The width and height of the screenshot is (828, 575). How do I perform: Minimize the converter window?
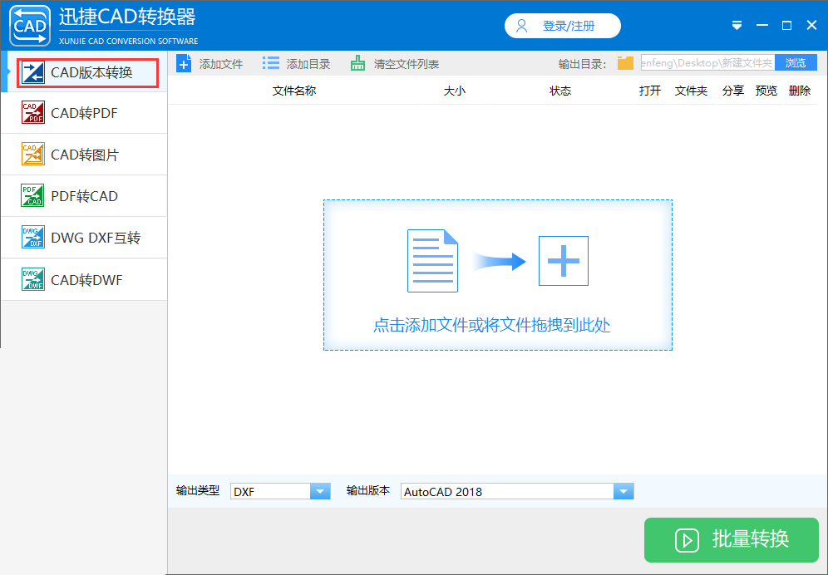pos(762,26)
